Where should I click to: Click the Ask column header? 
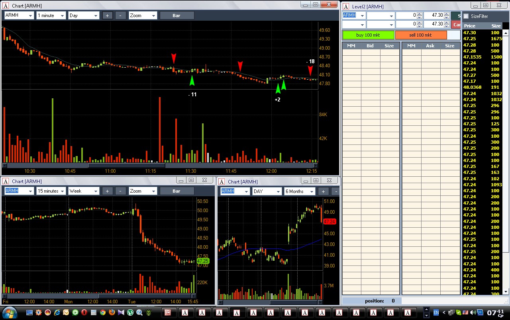[x=430, y=46]
